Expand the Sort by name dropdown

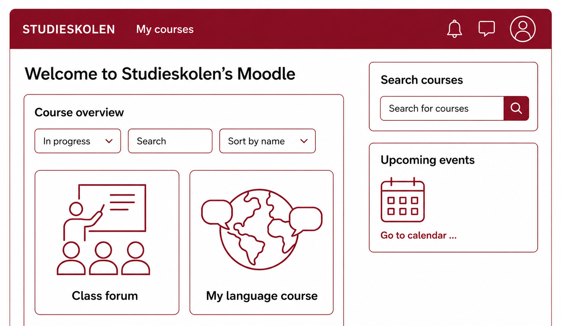[x=267, y=141]
